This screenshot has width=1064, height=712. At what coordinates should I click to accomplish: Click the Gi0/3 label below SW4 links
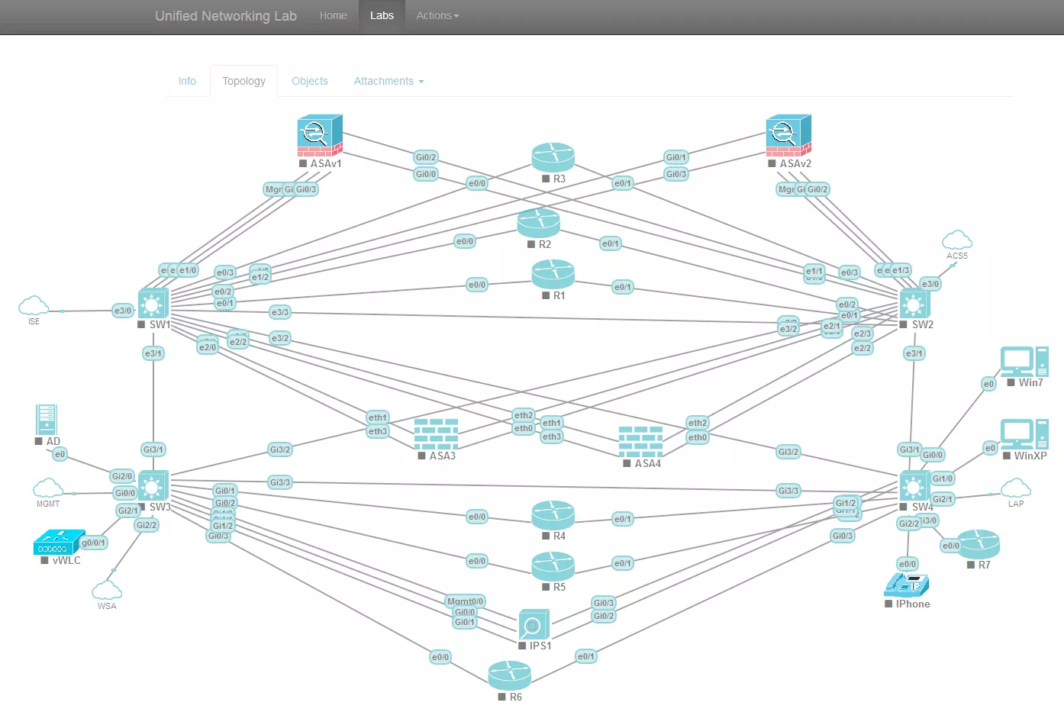(843, 536)
